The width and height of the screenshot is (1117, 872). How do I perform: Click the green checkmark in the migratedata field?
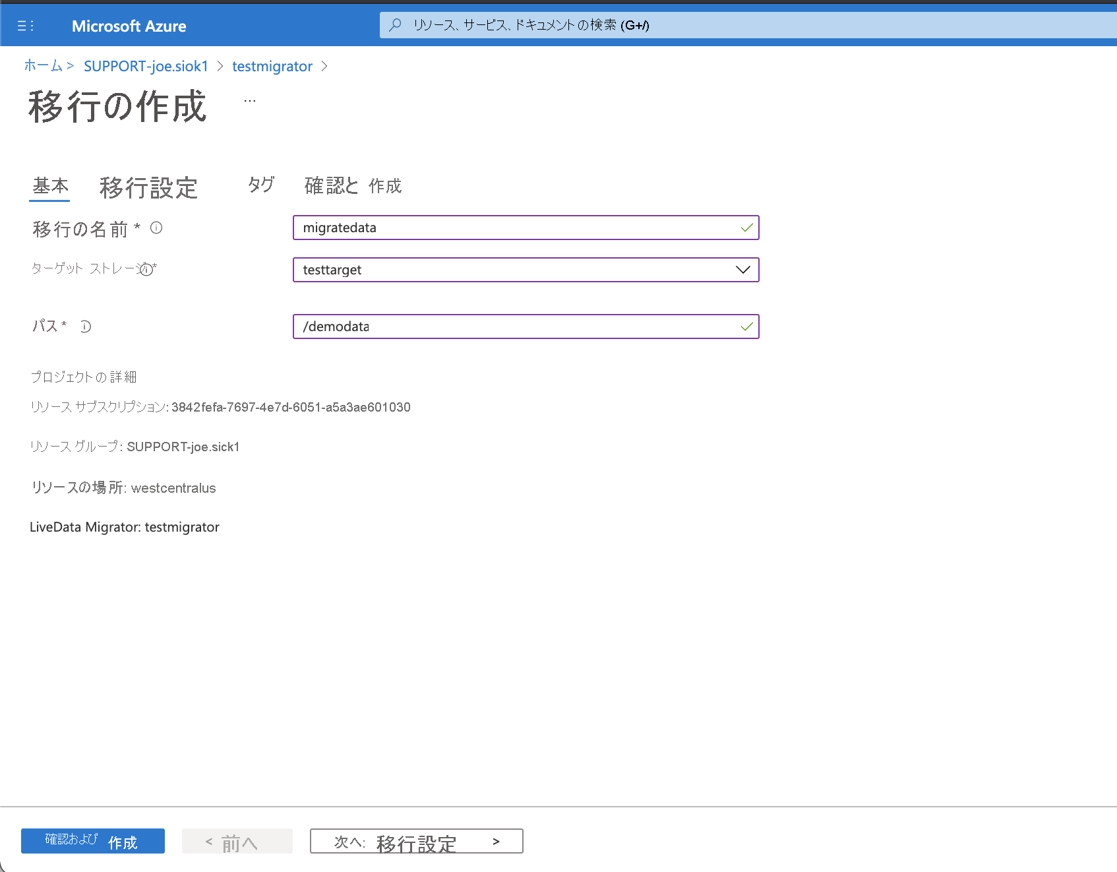pyautogui.click(x=746, y=228)
